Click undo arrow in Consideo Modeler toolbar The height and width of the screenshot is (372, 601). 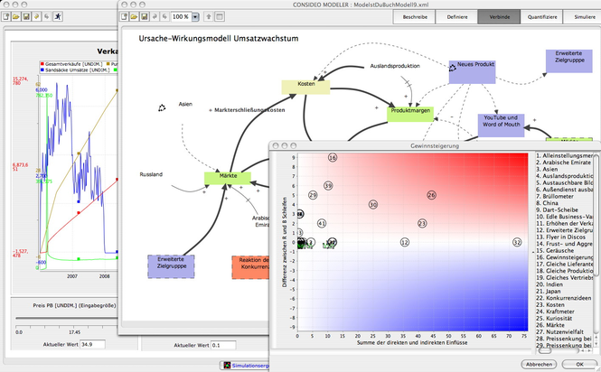[155, 17]
